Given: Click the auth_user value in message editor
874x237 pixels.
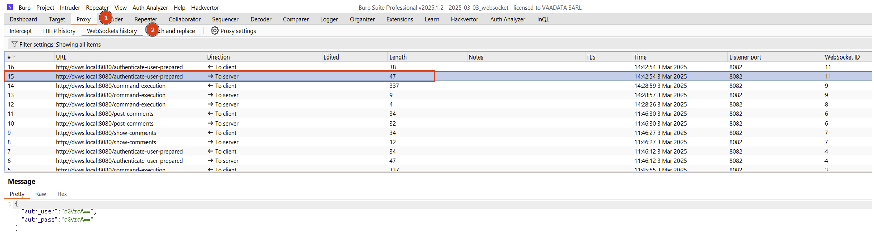Looking at the screenshot, I should click(78, 211).
